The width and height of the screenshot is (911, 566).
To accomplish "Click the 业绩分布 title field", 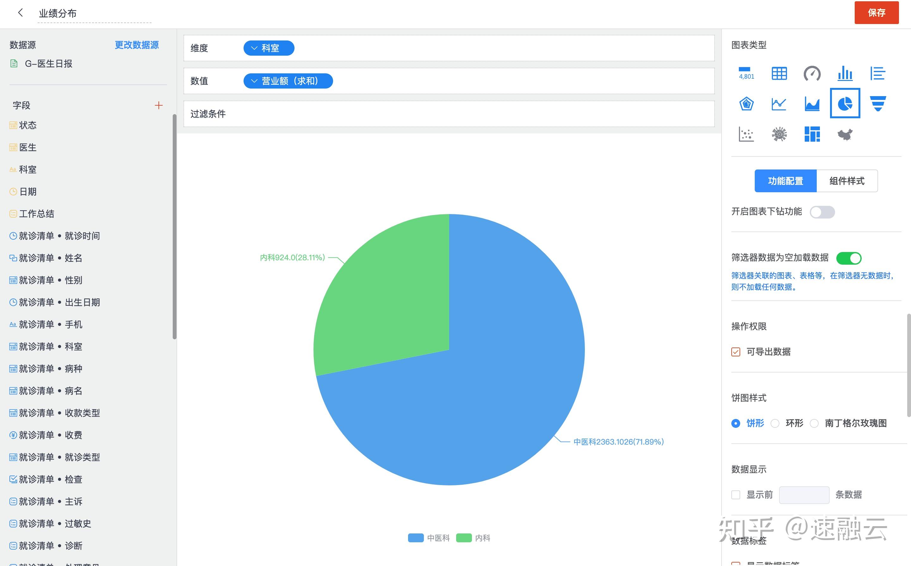I will pos(94,14).
